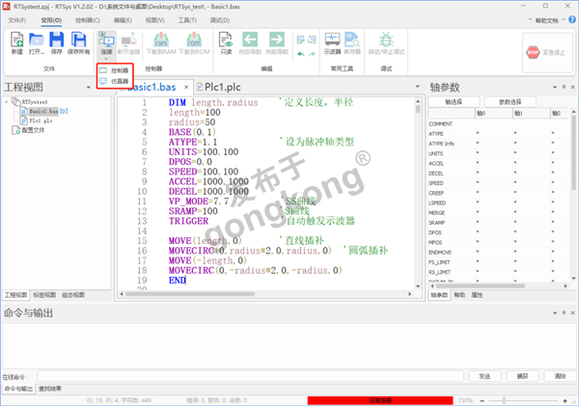The width and height of the screenshot is (579, 406).
Task: Open the 文件(F) ribbon tab
Action: 17,20
